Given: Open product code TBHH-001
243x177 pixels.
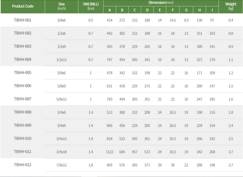Looking at the screenshot, I should 22,20.
